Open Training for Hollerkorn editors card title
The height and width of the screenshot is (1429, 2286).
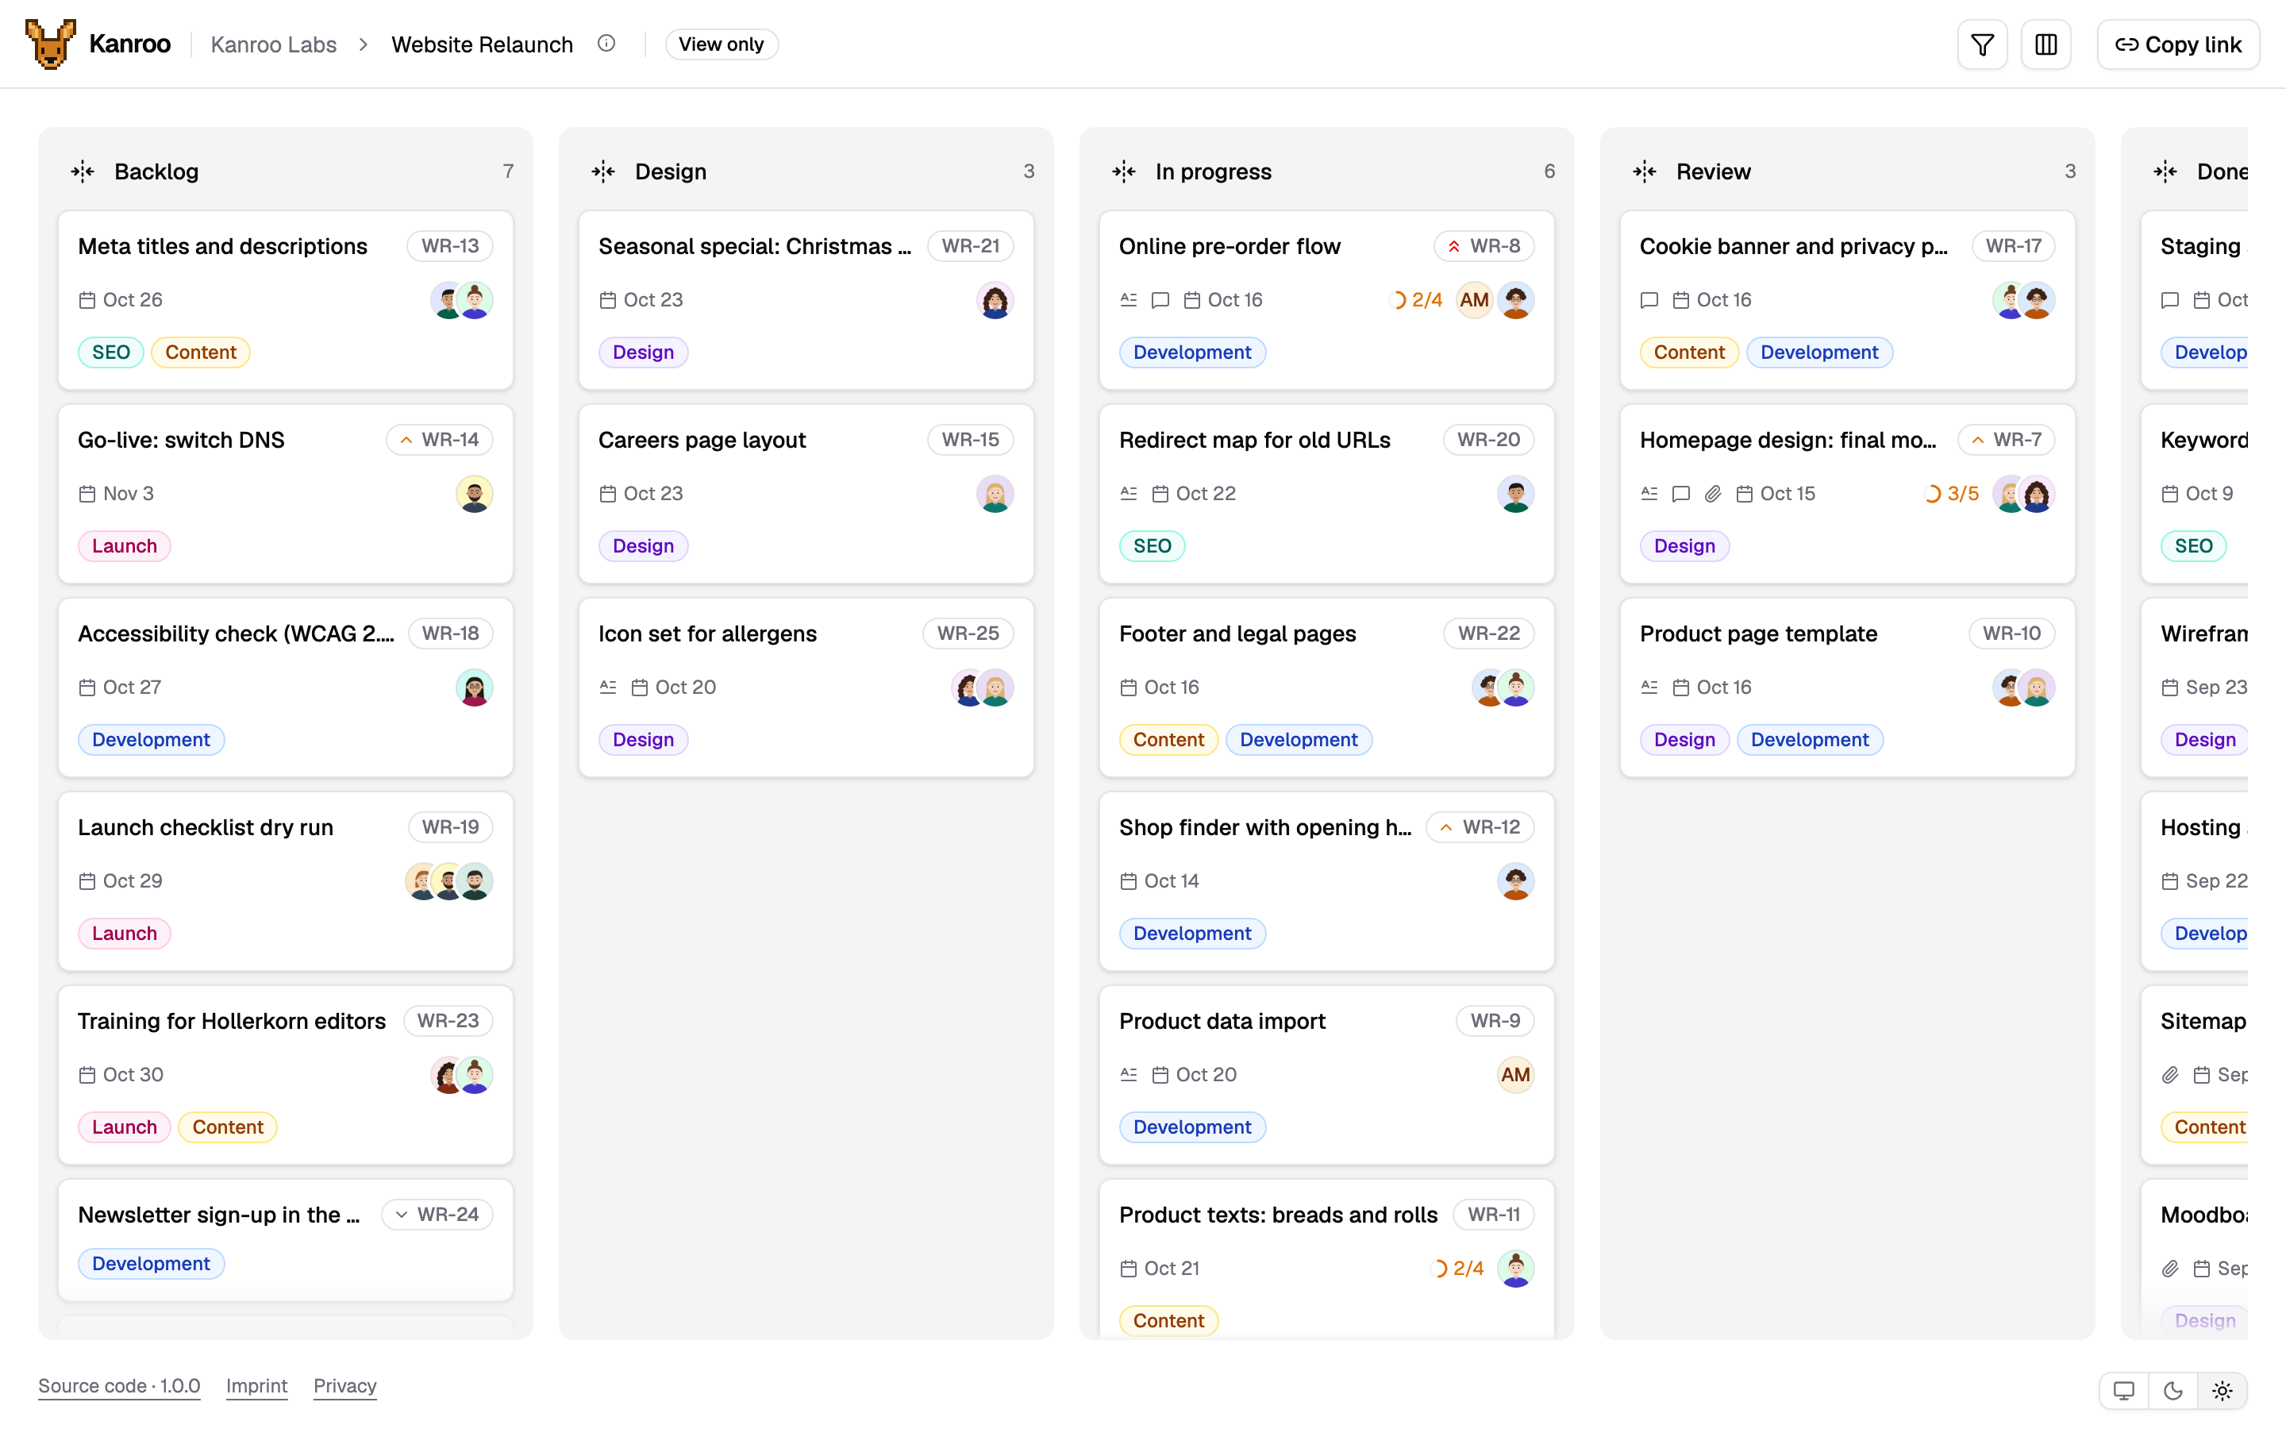(x=232, y=1021)
